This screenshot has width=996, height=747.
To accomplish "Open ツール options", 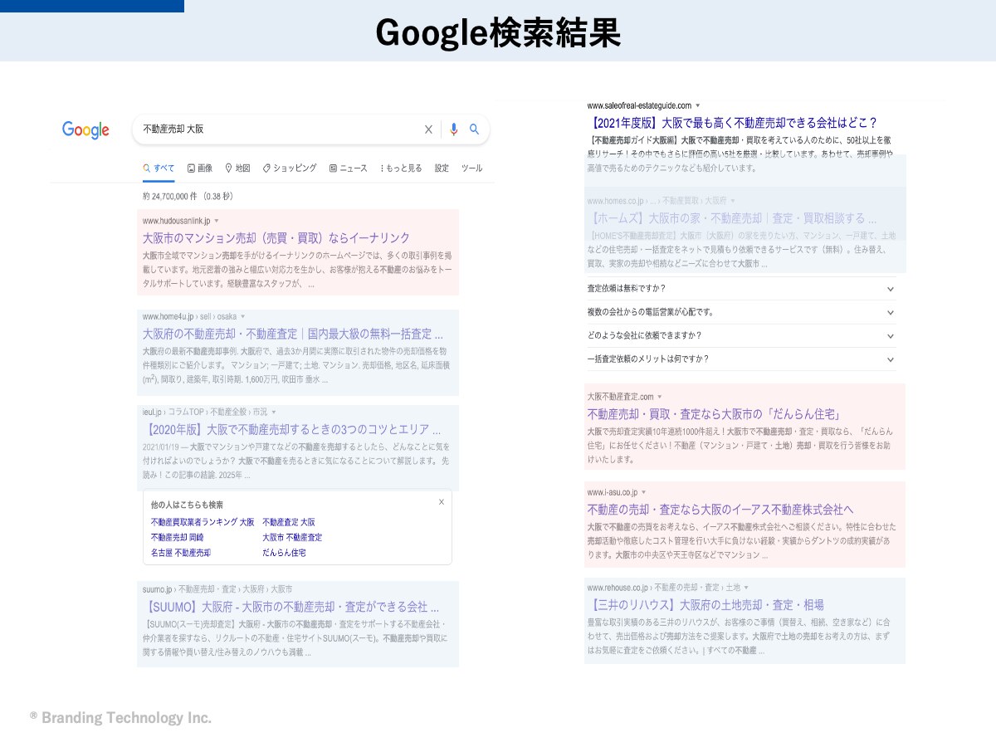I will click(x=471, y=168).
